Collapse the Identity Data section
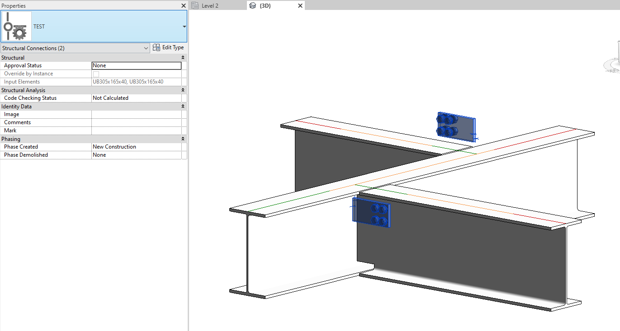 pos(183,106)
